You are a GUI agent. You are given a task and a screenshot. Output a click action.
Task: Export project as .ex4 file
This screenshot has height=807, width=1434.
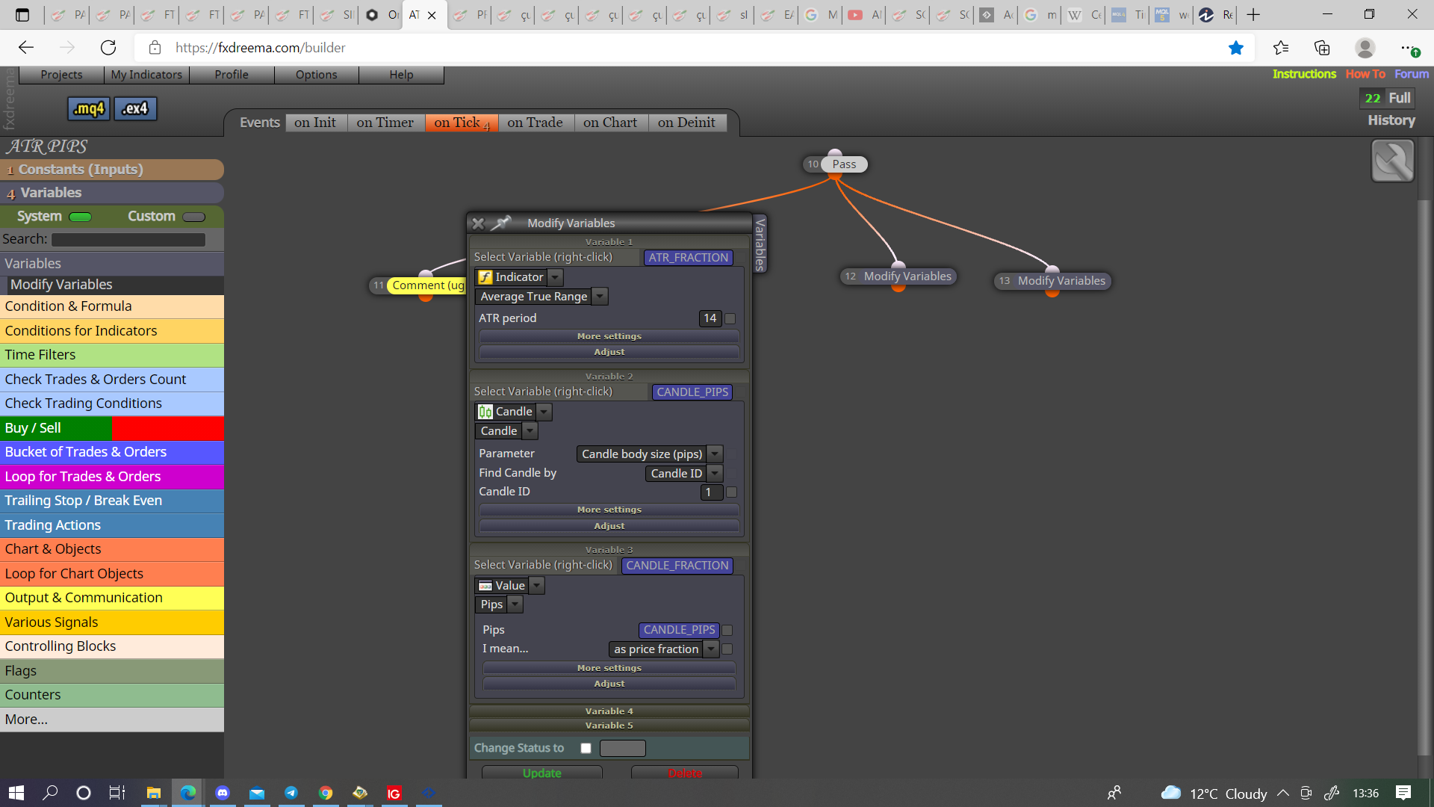tap(136, 109)
